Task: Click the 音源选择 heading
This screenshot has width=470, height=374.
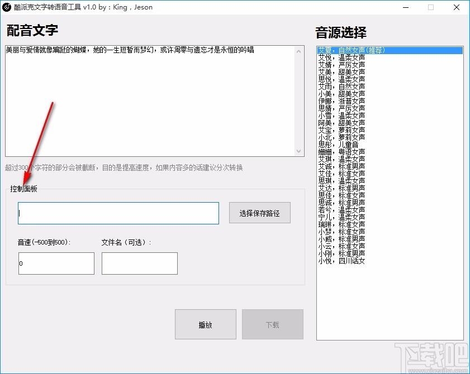Action: click(x=341, y=32)
